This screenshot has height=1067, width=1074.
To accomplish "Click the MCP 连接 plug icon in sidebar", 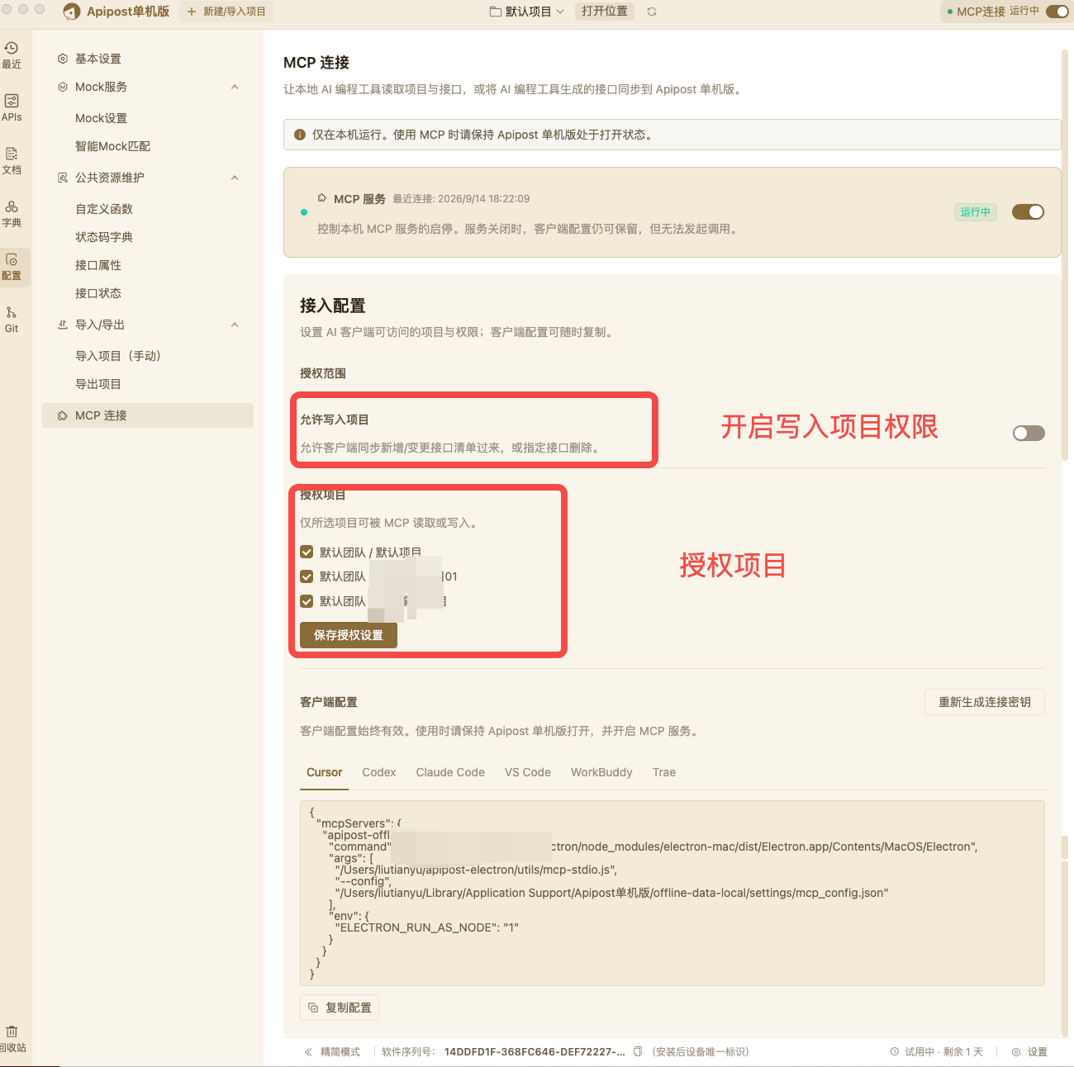I will click(x=63, y=415).
